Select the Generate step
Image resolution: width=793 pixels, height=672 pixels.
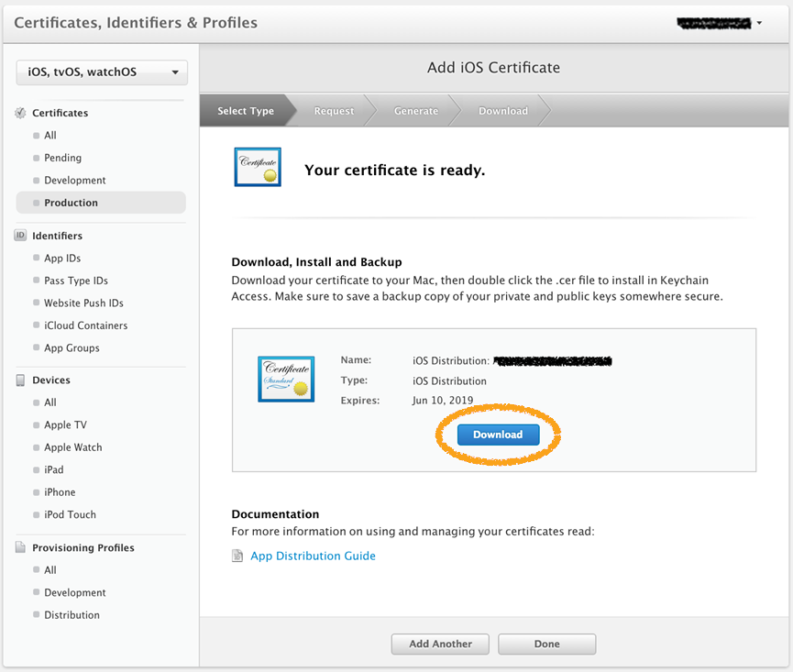(416, 111)
